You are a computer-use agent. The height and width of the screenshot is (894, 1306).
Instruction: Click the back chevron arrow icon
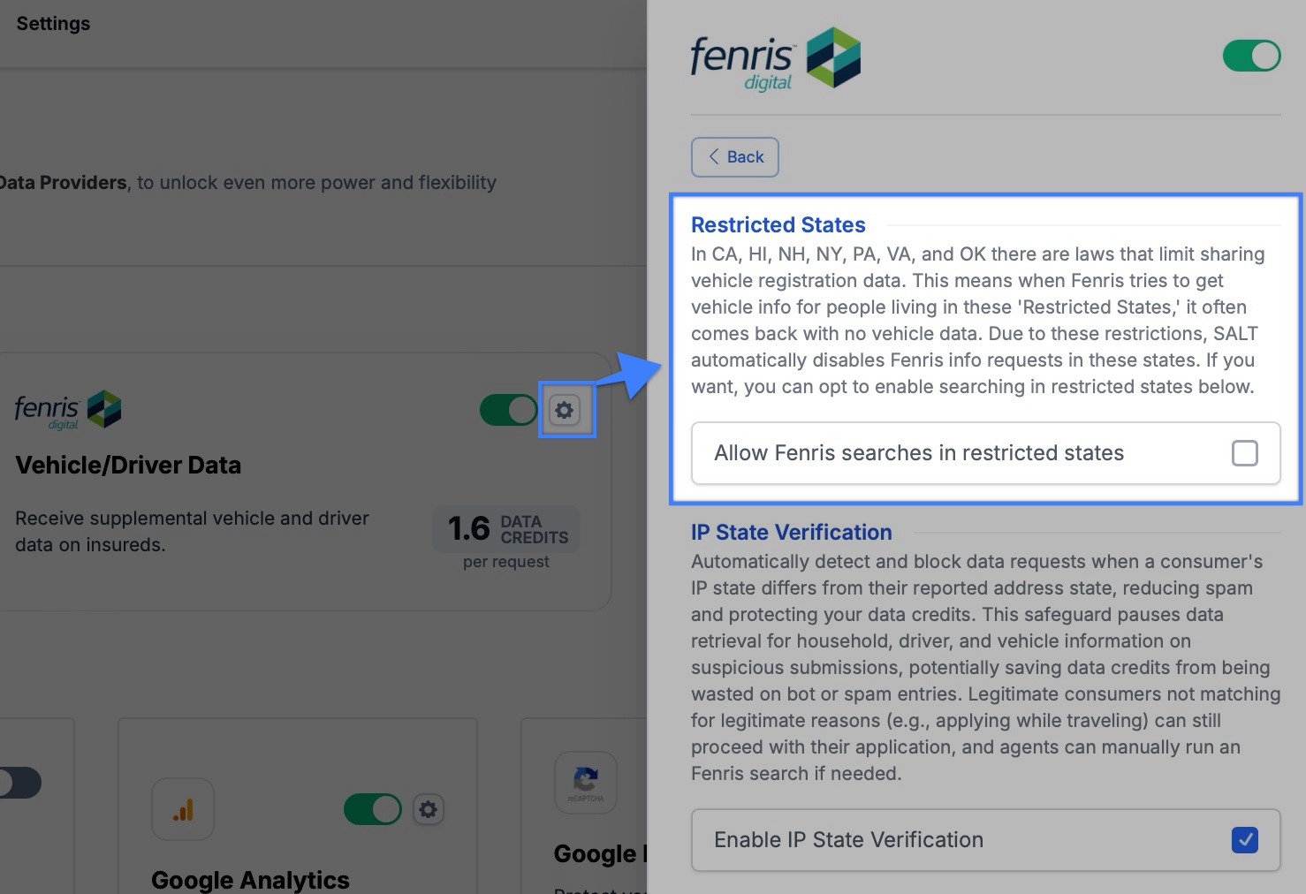pos(714,157)
